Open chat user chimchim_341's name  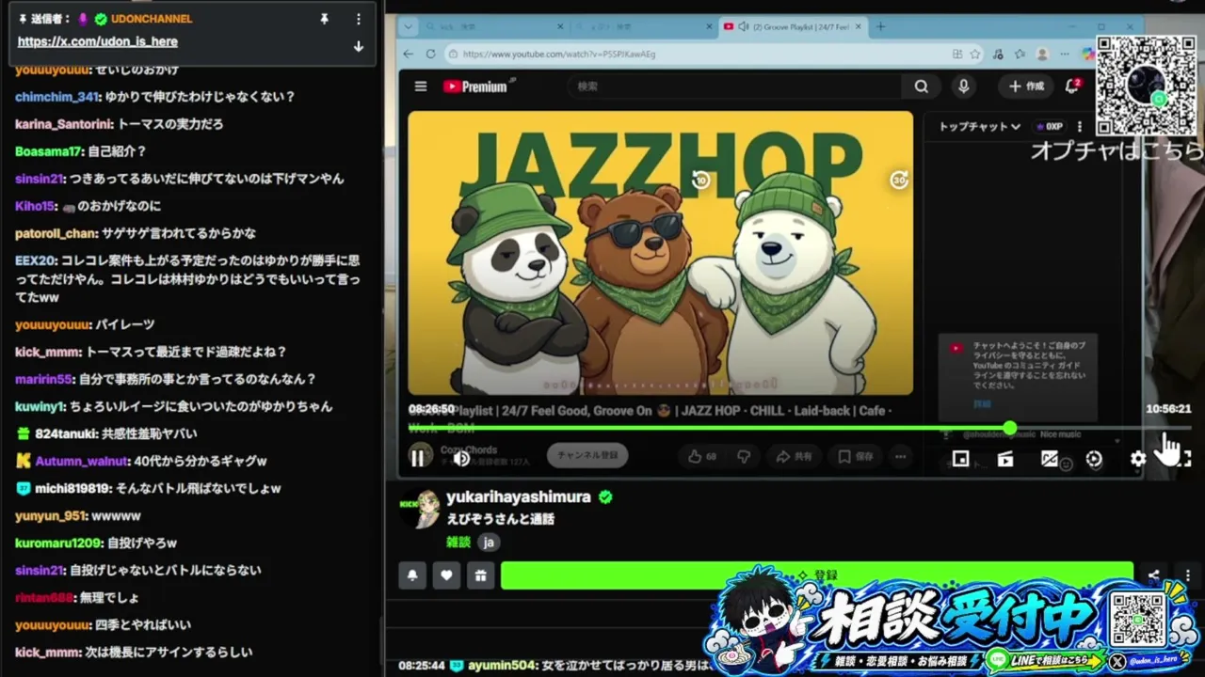click(x=56, y=97)
